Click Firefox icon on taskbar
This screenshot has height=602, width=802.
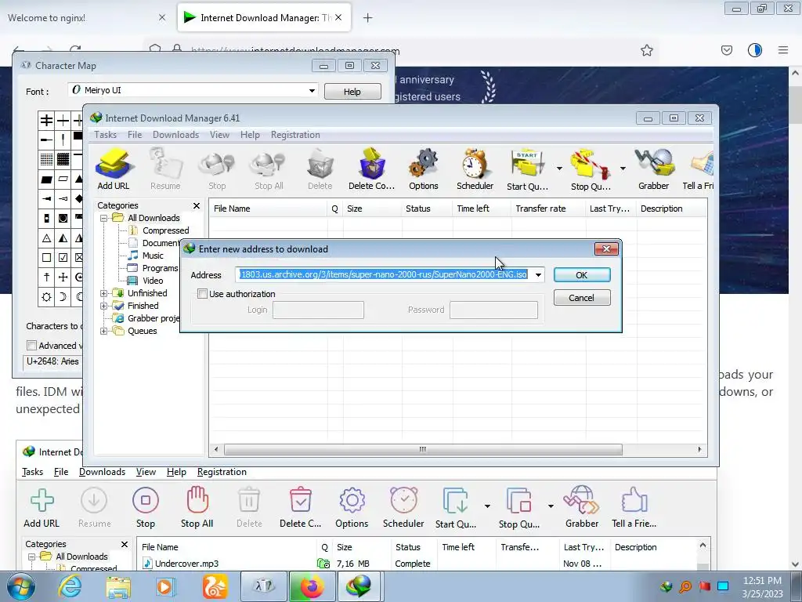[312, 586]
